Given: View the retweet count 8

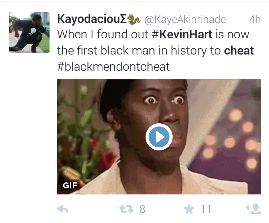Looking at the screenshot, I should 143,209.
